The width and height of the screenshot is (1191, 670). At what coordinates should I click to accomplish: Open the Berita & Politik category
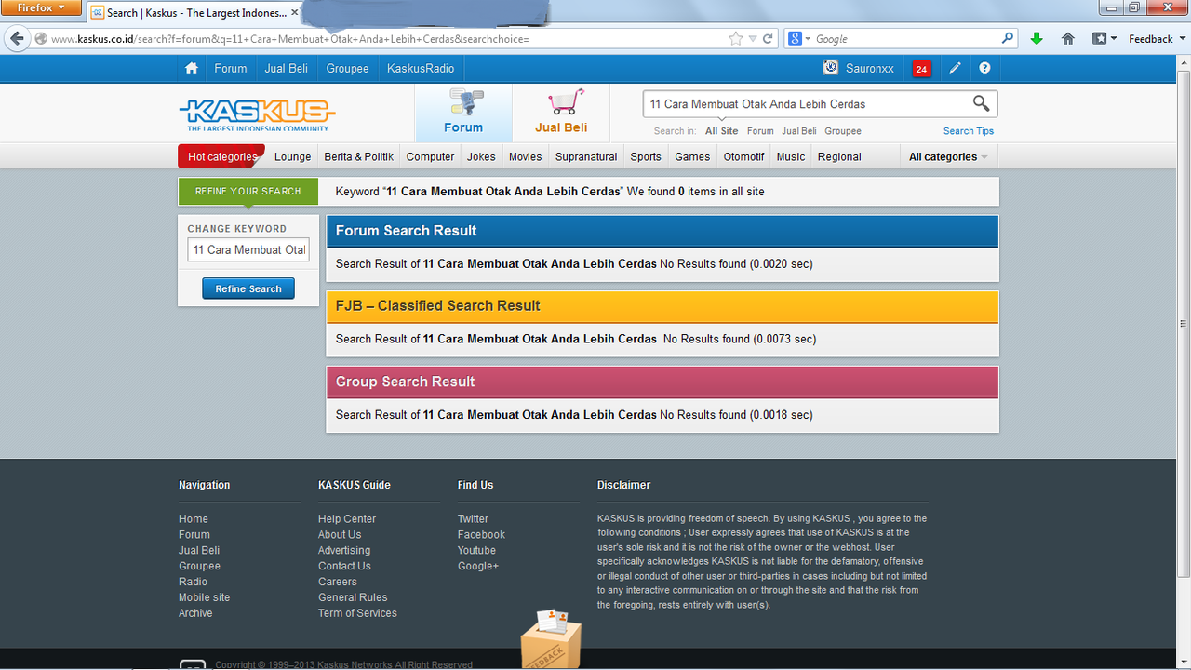coord(358,156)
